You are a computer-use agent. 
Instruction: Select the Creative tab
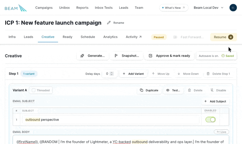pyautogui.click(x=48, y=37)
